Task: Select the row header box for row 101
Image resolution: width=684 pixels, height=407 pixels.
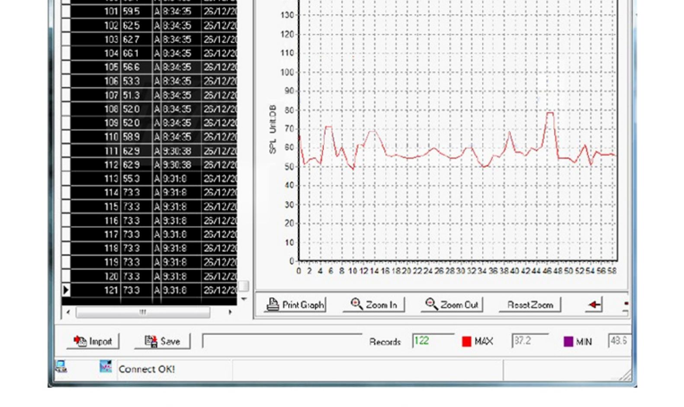Action: click(x=66, y=12)
